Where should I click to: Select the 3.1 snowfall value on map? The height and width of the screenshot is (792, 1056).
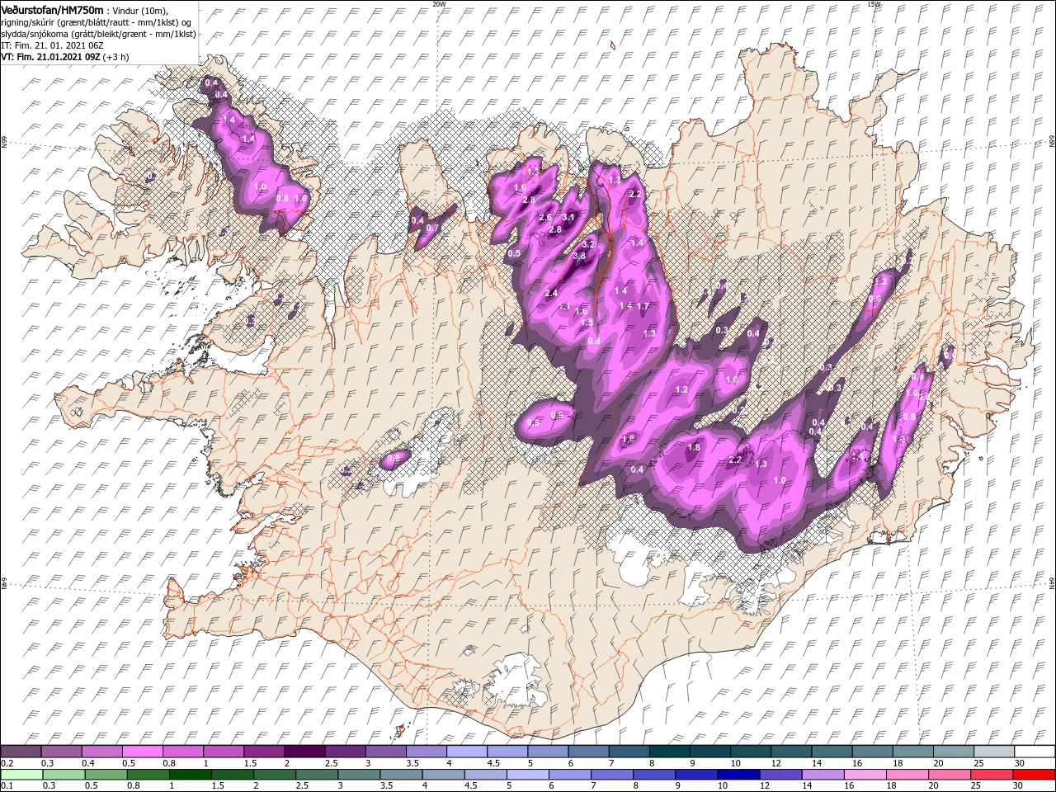click(x=568, y=217)
